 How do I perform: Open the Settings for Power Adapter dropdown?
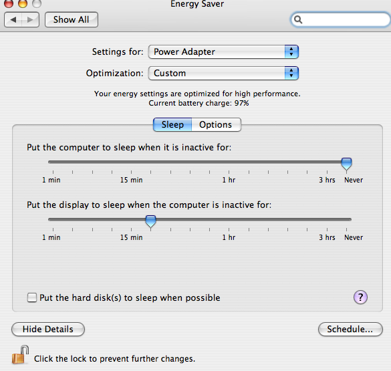(x=223, y=52)
